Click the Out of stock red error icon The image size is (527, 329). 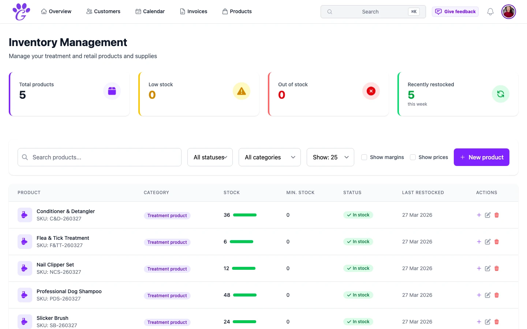coord(371,91)
